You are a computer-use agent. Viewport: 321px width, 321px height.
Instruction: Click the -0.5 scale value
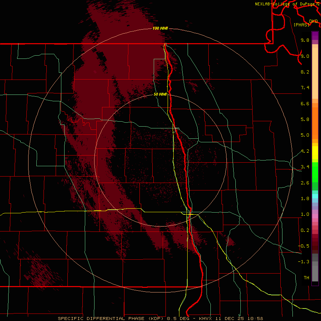click(304, 246)
